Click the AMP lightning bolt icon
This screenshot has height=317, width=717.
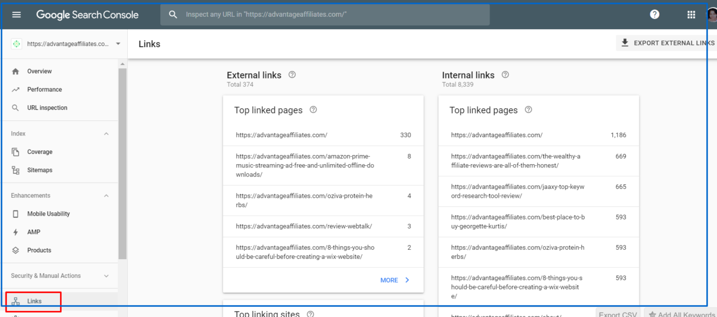[16, 232]
